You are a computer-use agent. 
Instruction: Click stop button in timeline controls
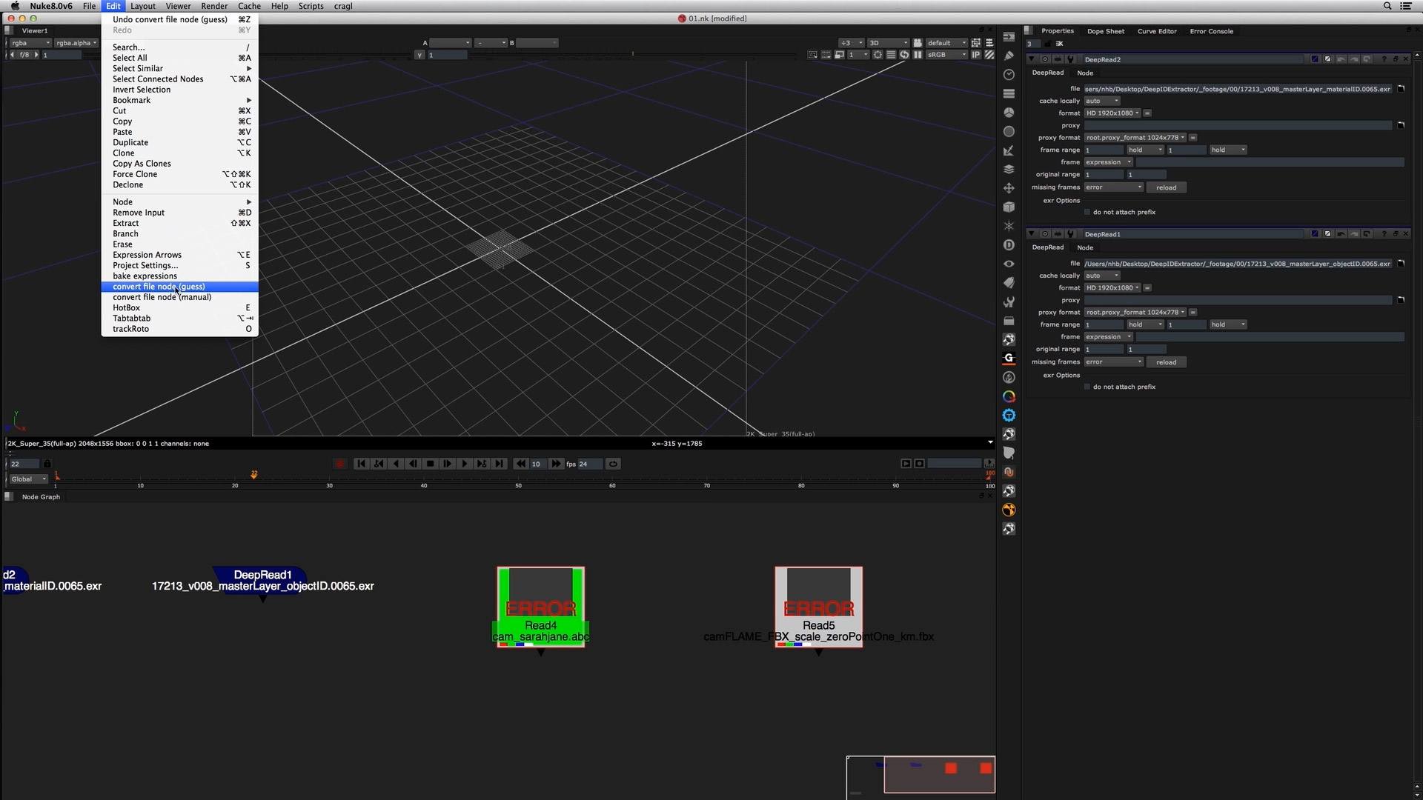430,464
